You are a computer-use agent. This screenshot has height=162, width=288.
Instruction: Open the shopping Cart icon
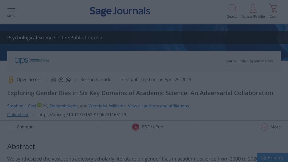click(x=273, y=8)
